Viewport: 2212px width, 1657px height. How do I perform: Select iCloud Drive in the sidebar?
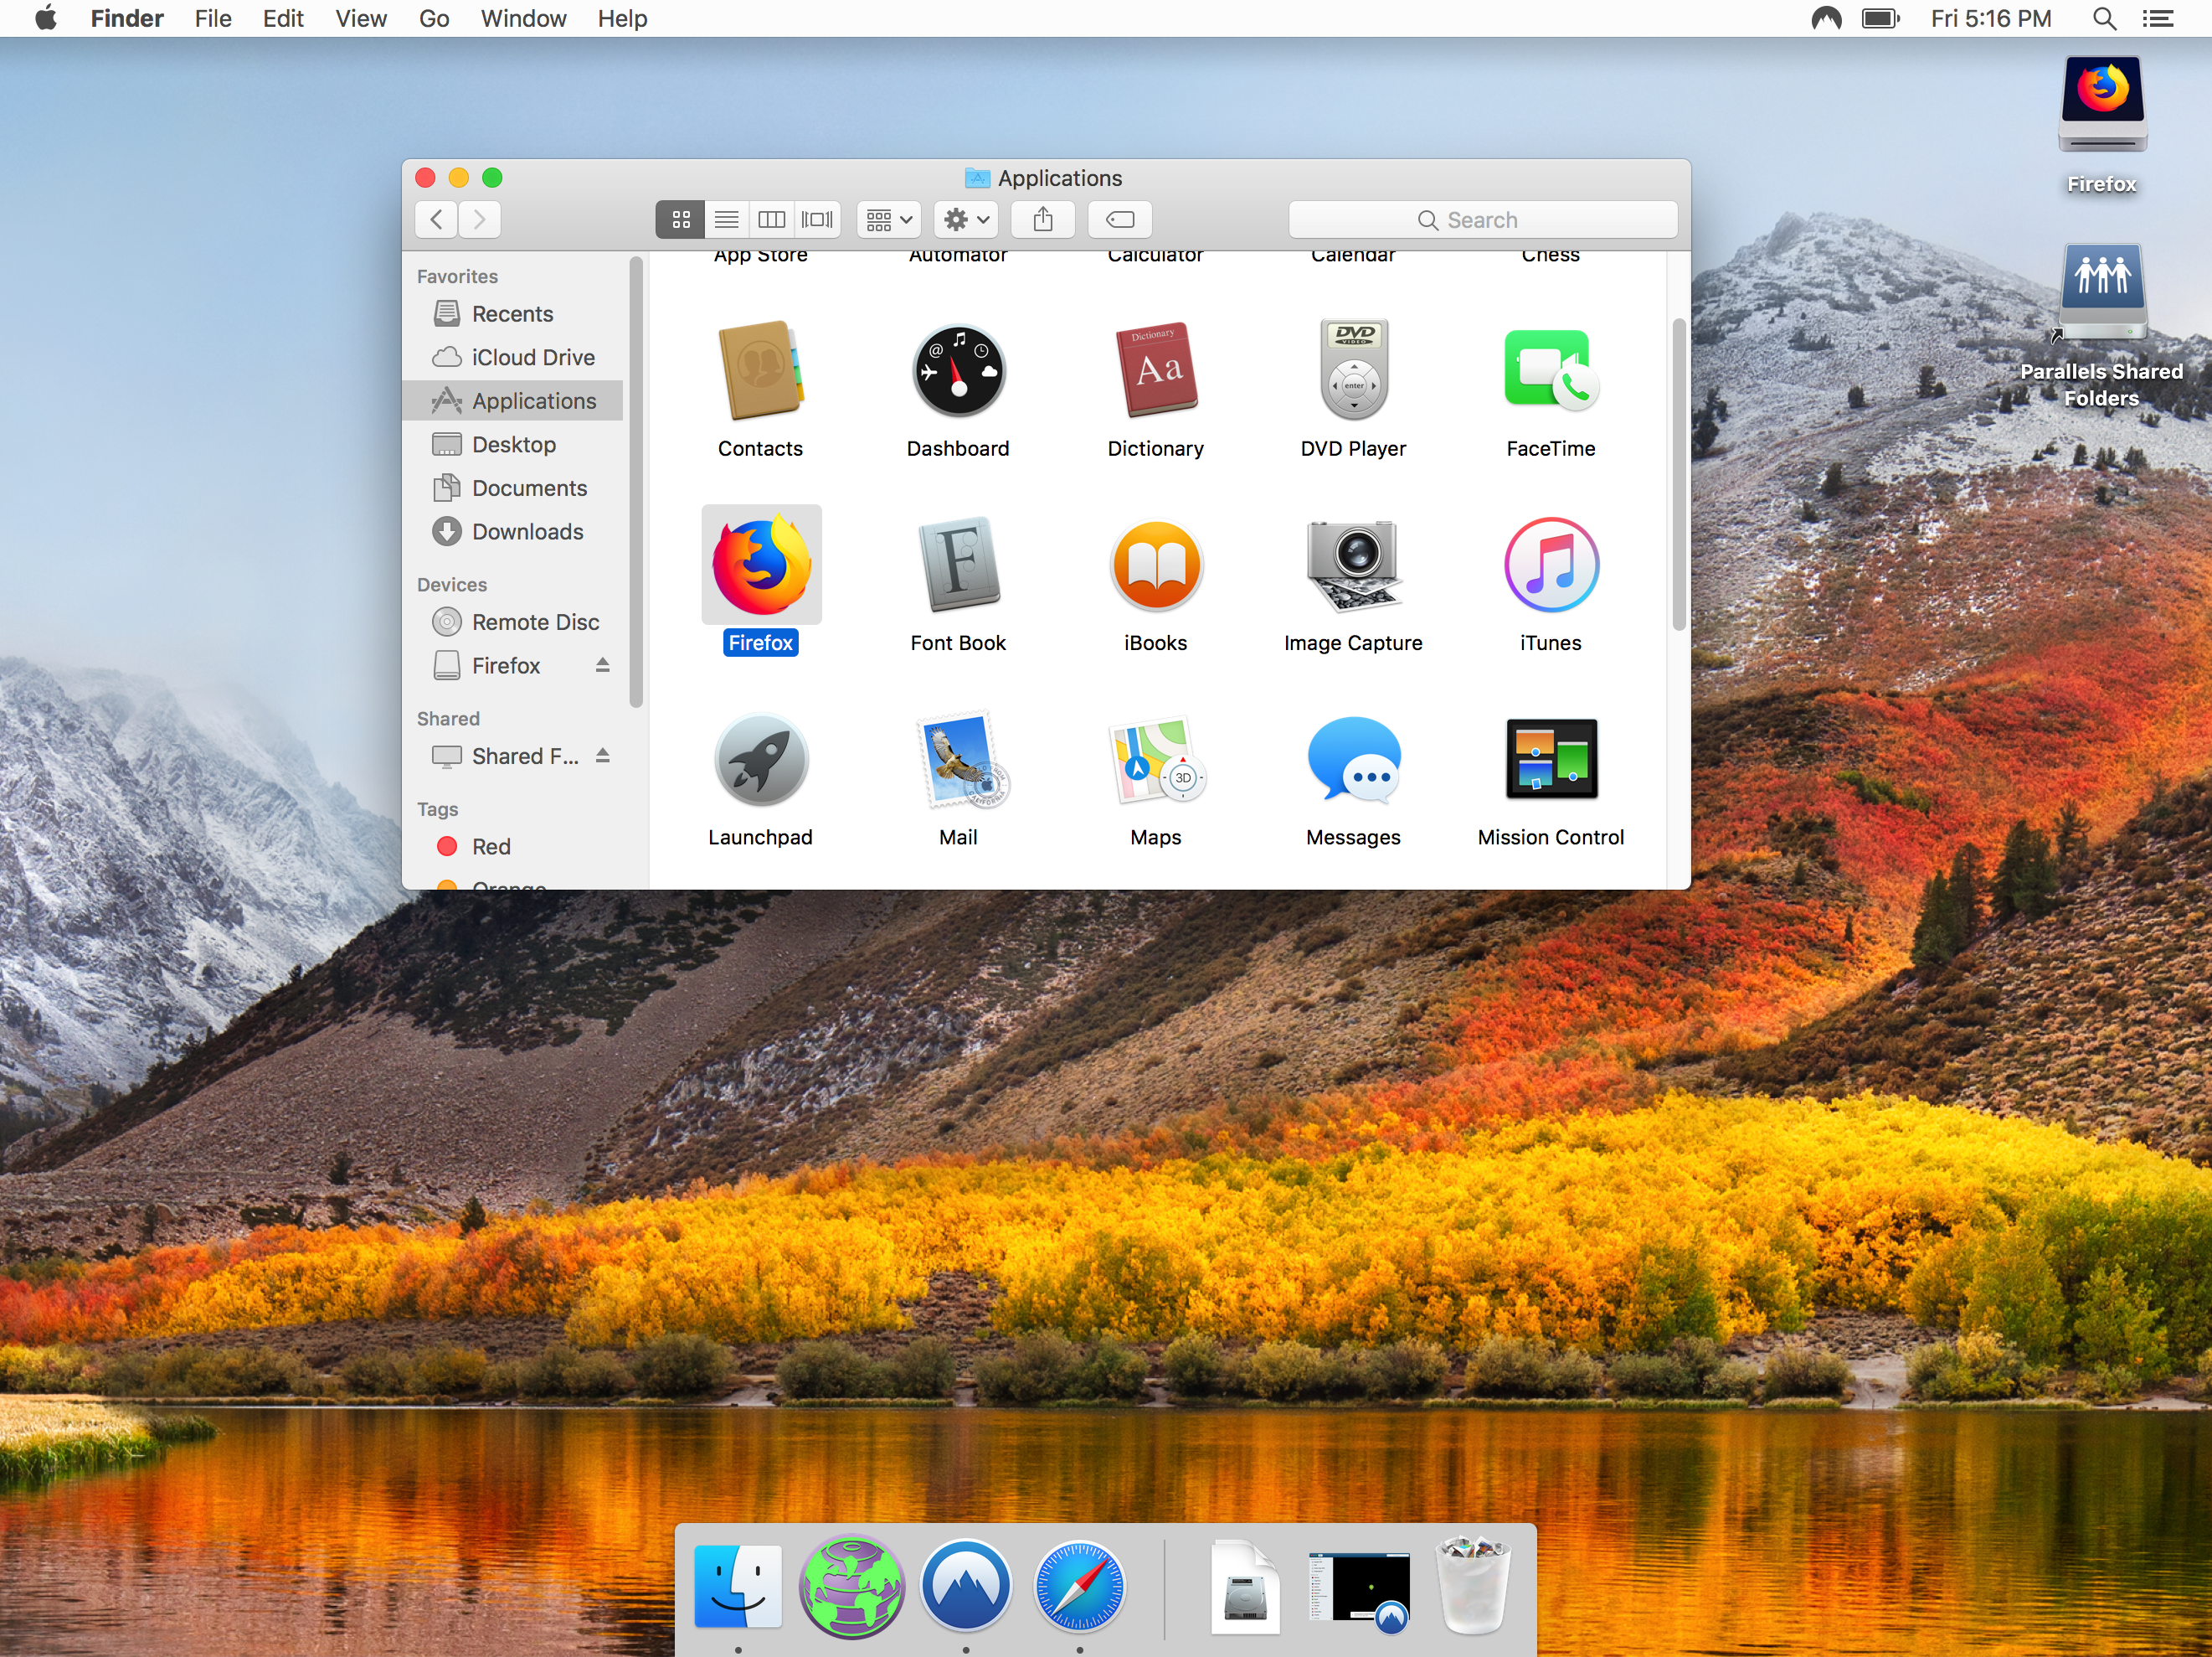tap(513, 357)
